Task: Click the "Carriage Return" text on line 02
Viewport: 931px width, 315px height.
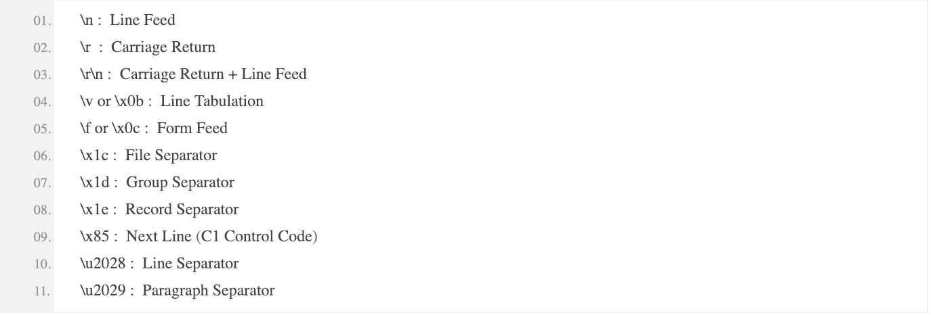Action: 163,47
